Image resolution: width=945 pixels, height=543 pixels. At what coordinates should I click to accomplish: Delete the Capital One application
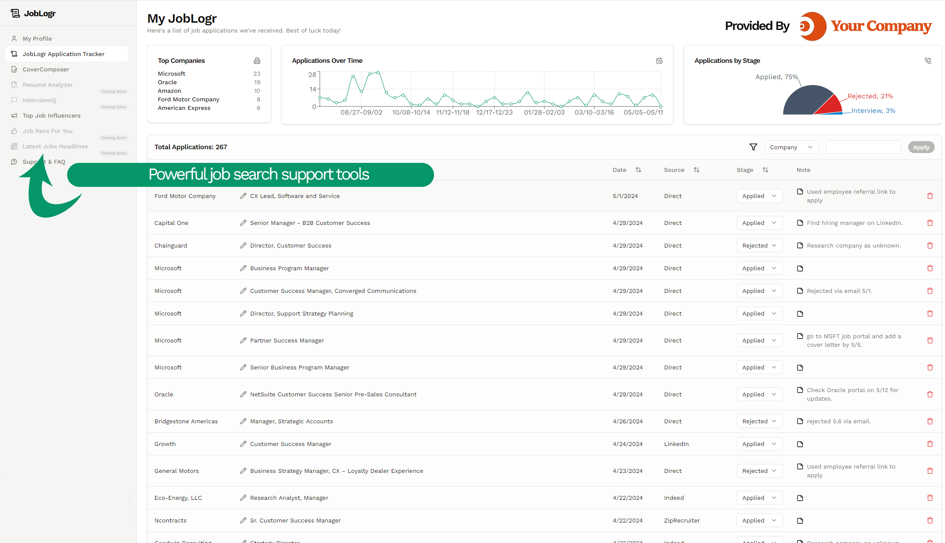coord(930,223)
